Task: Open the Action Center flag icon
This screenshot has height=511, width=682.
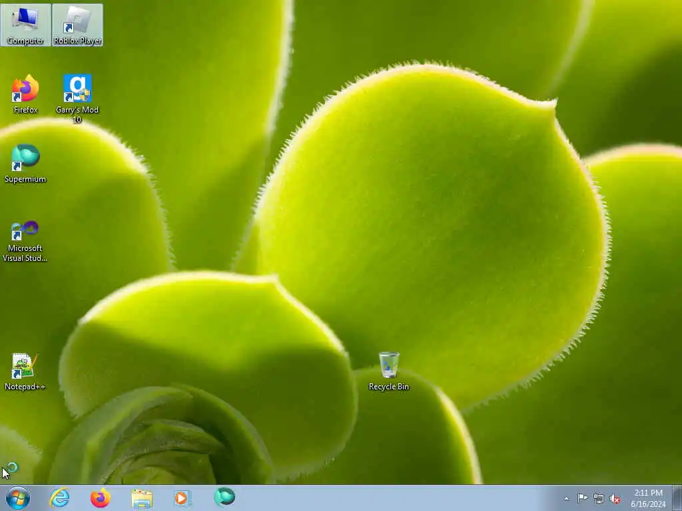Action: pos(582,498)
